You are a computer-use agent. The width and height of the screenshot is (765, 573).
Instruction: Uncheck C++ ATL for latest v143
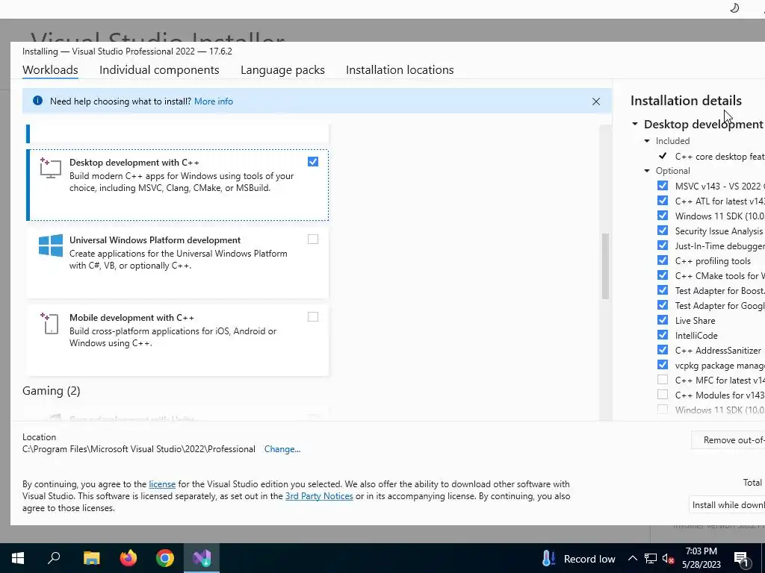pyautogui.click(x=662, y=201)
